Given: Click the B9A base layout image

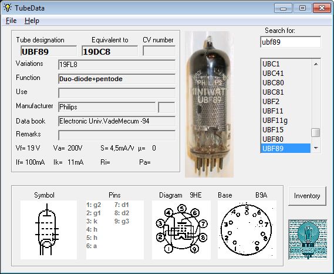Looking at the screenshot, I should coord(247,230).
